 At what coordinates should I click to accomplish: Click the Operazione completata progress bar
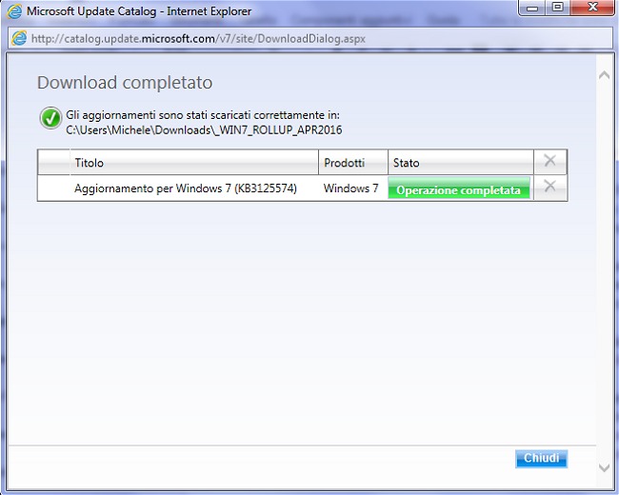click(459, 188)
